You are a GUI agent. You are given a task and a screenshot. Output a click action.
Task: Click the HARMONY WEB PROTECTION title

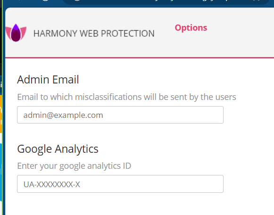(x=94, y=33)
